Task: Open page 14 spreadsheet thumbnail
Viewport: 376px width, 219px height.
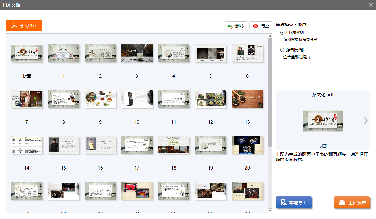Action: pos(27,145)
